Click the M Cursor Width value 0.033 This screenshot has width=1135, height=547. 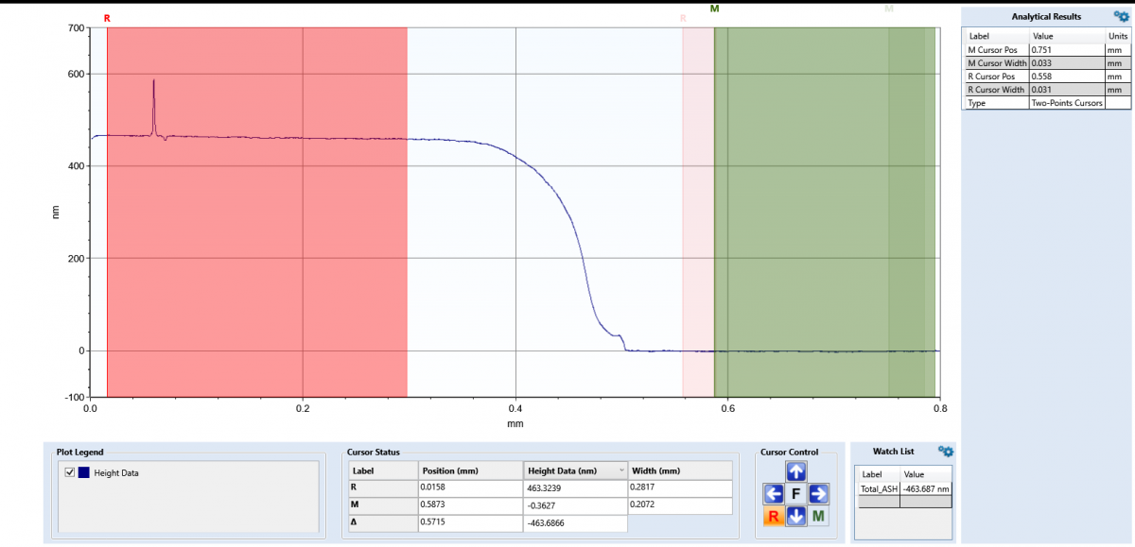tap(1067, 62)
